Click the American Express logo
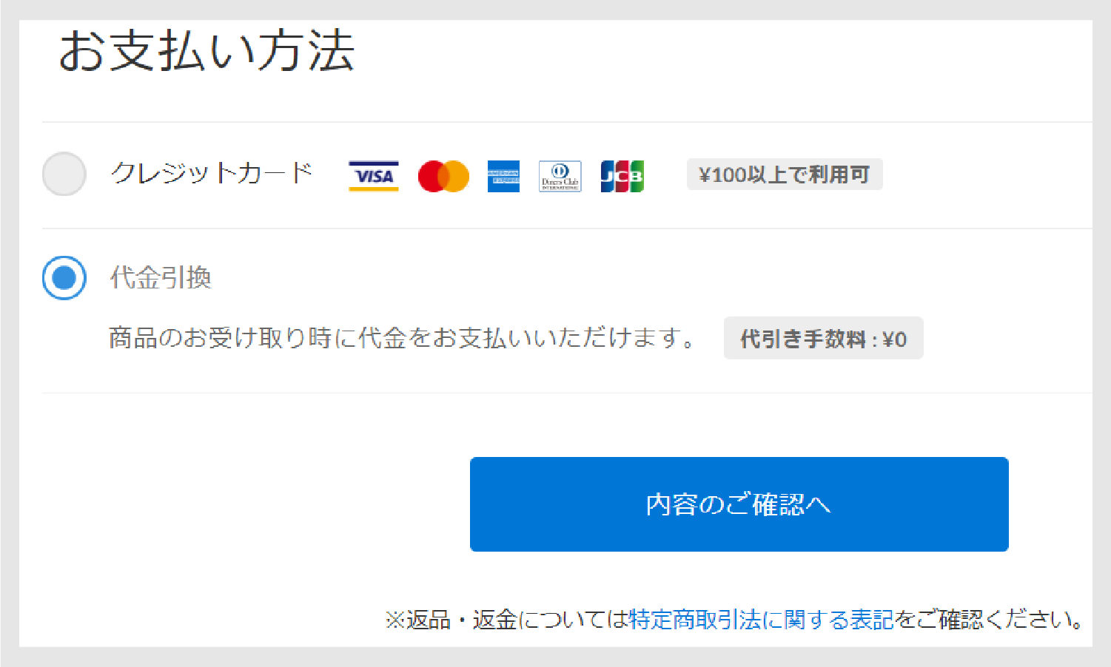 point(503,176)
